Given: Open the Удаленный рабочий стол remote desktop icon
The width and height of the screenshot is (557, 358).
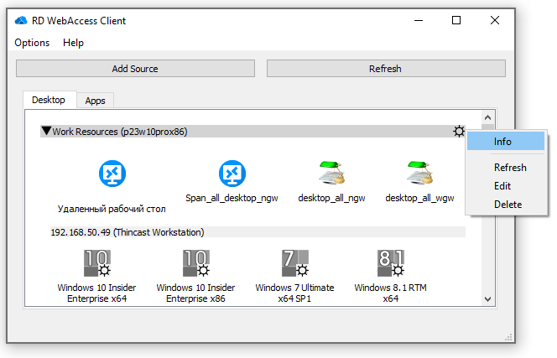Looking at the screenshot, I should tap(111, 174).
